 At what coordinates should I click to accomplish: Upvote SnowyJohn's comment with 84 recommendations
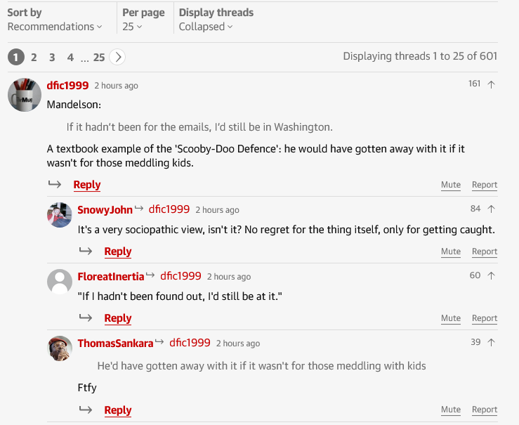coord(491,209)
